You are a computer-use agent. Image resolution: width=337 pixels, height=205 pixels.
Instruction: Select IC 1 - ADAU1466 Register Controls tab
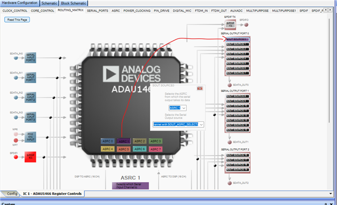pyautogui.click(x=52, y=193)
